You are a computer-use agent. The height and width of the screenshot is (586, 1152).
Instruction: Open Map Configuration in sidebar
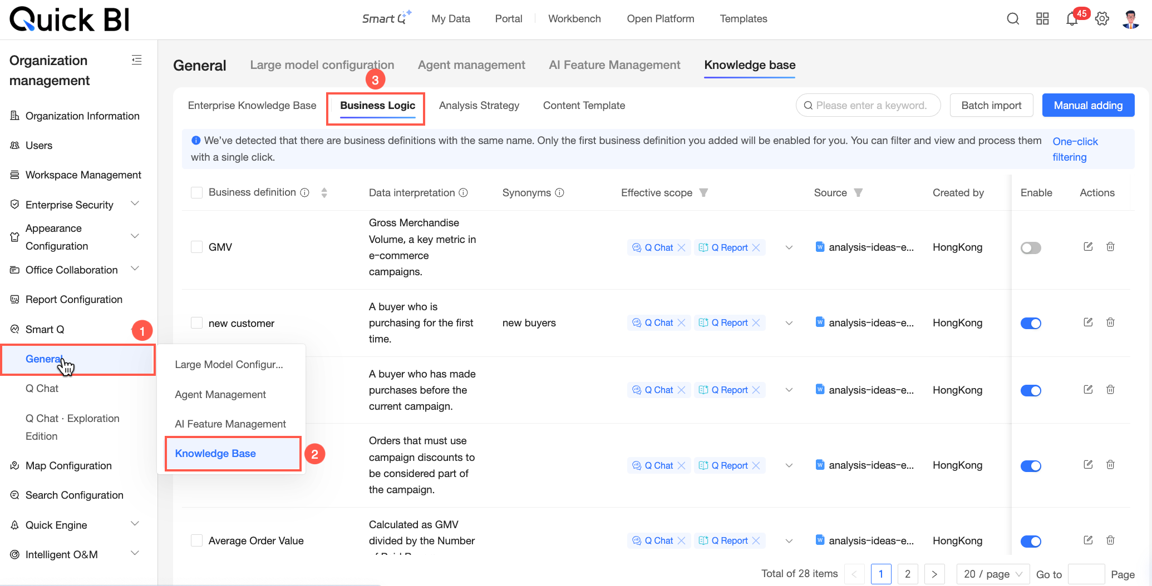pyautogui.click(x=68, y=466)
